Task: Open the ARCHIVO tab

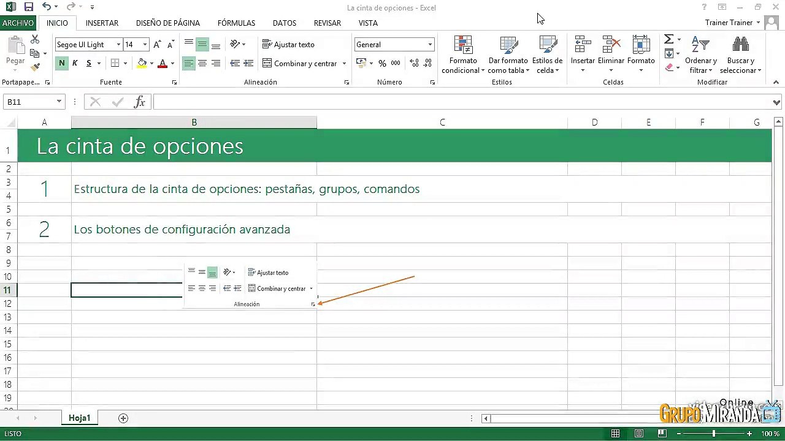Action: pyautogui.click(x=18, y=23)
